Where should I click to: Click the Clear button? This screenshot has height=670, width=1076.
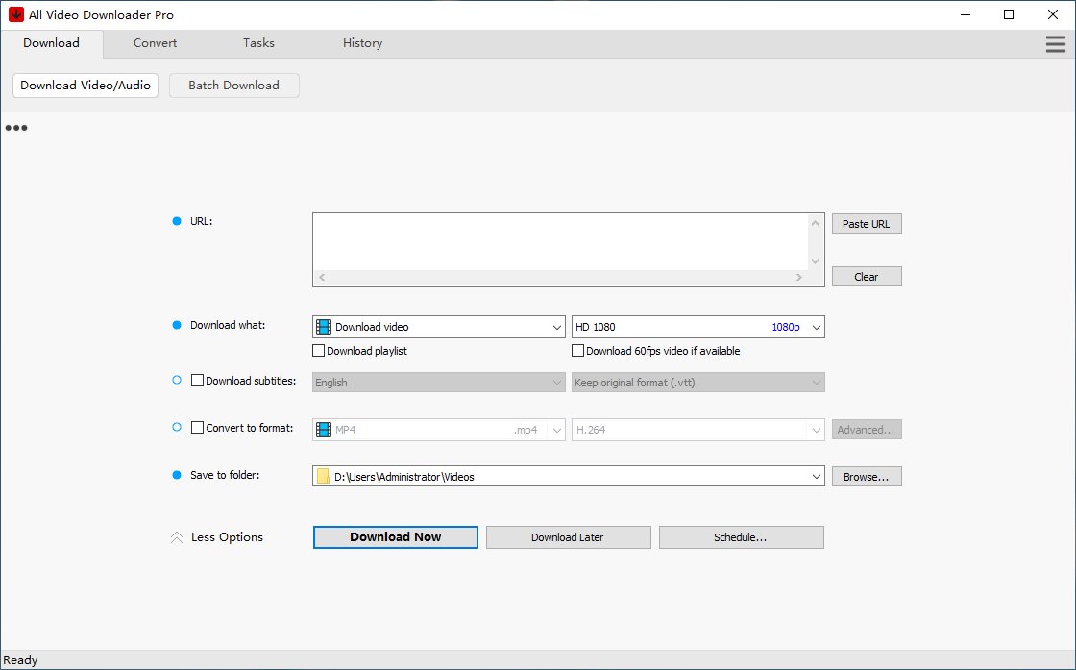tap(867, 277)
